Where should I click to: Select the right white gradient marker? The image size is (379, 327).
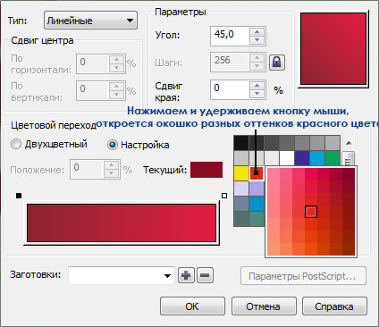pos(224,196)
